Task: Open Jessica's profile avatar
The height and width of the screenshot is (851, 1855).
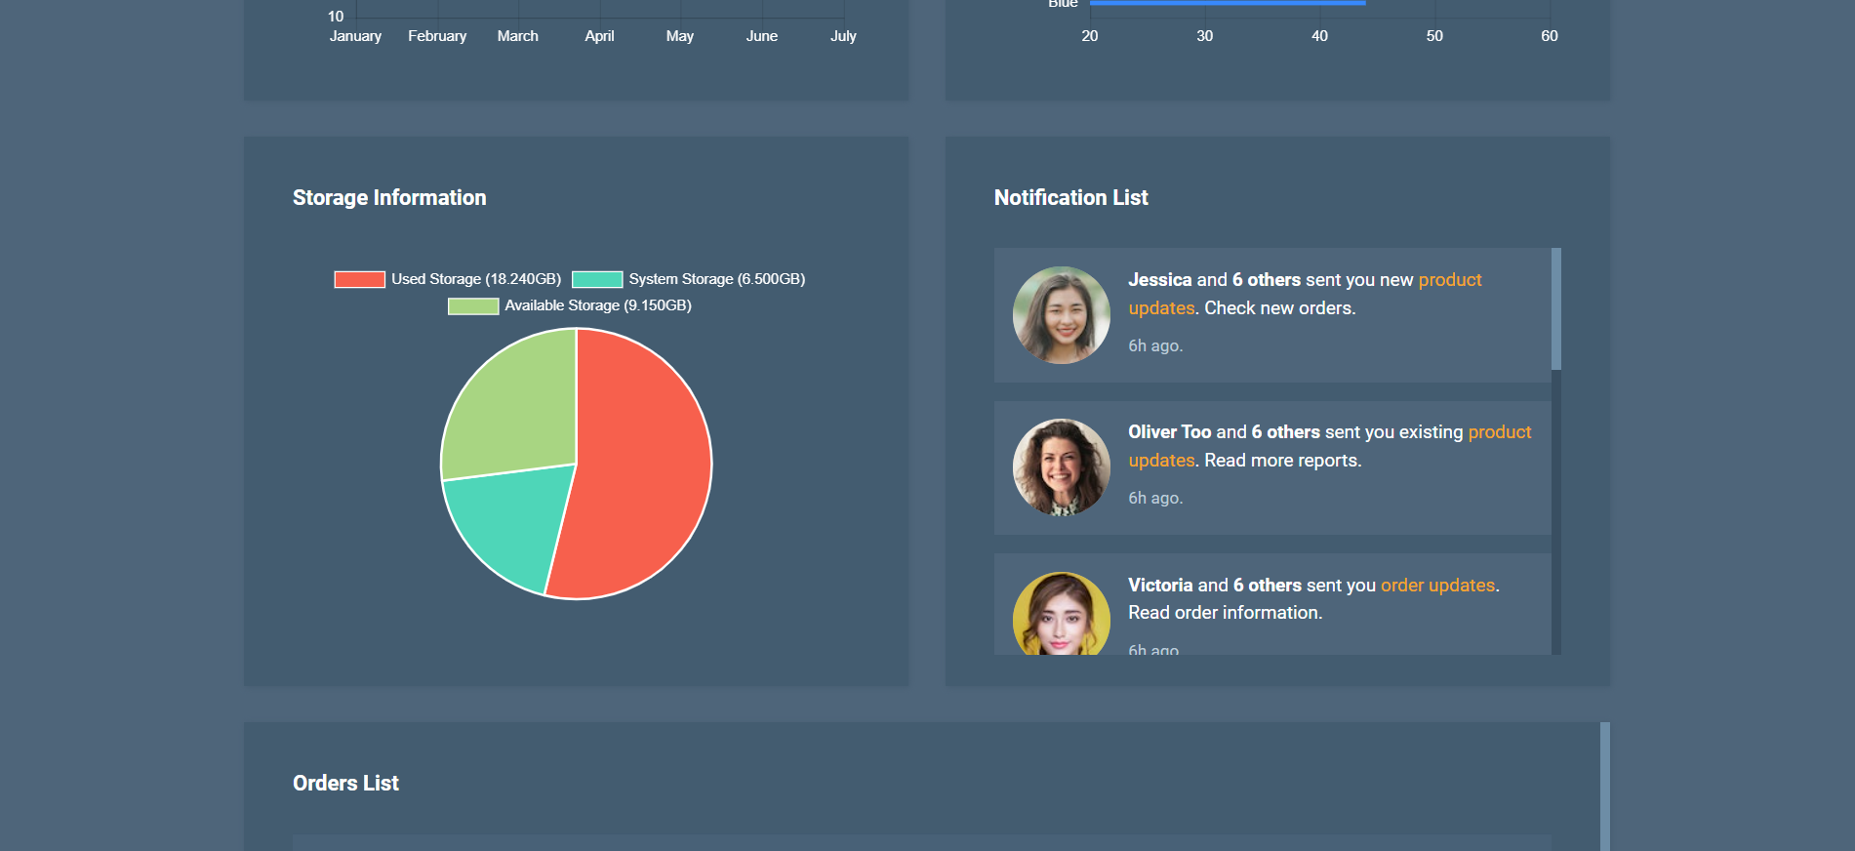Action: (x=1061, y=315)
